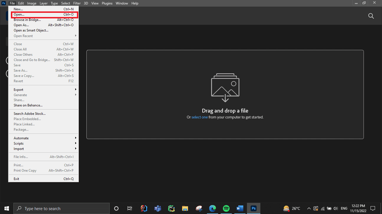382x214 pixels.
Task: Open Action Center via the notification icon
Action: 372,208
